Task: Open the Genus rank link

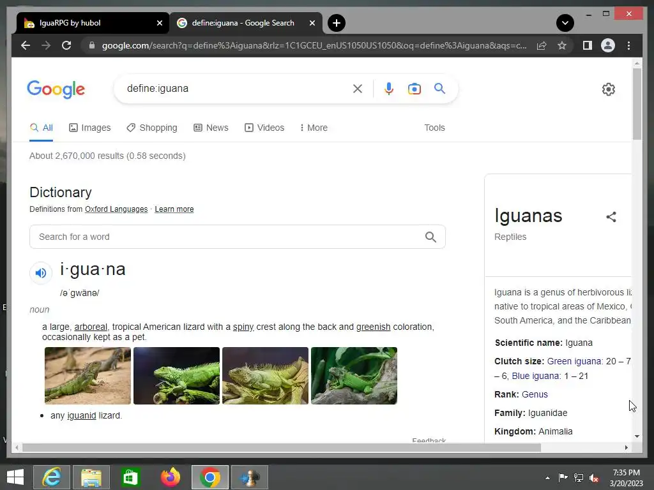Action: [535, 394]
